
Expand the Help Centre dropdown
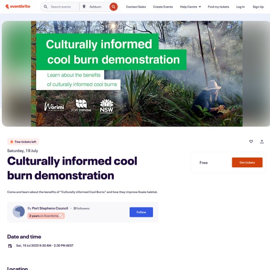pos(190,7)
